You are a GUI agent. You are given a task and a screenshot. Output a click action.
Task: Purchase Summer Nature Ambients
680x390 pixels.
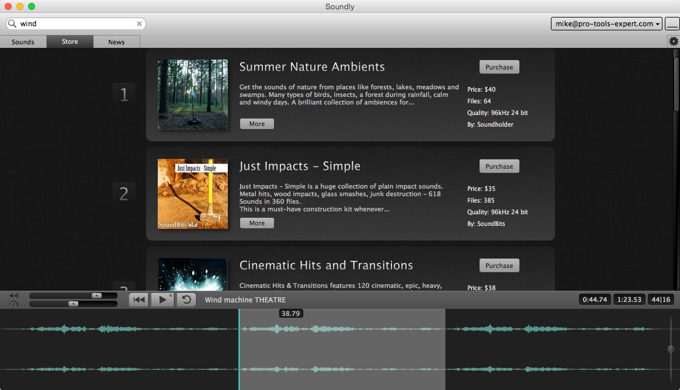coord(499,67)
